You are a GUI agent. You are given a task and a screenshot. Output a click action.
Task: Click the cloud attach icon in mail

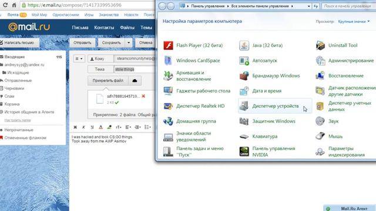click(x=135, y=81)
